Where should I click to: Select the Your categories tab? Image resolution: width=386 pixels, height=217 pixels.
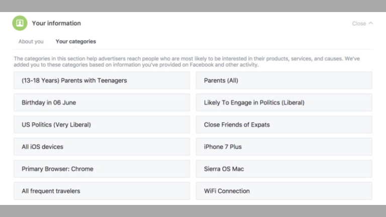coord(76,42)
